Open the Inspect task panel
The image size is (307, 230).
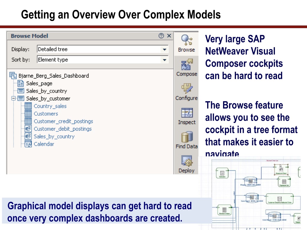click(186, 116)
